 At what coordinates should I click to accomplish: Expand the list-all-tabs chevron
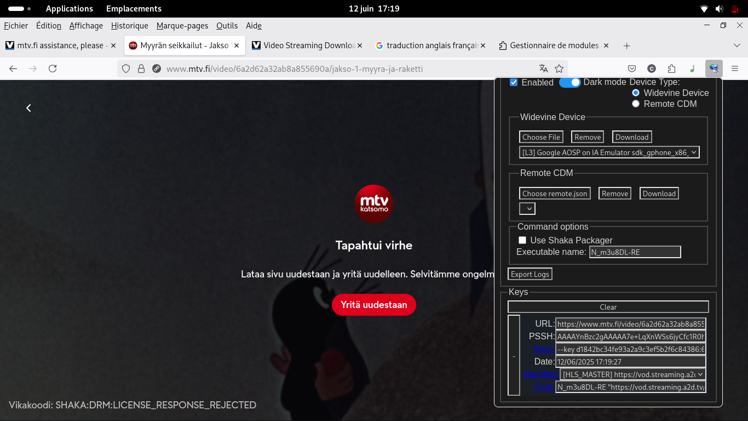point(737,45)
